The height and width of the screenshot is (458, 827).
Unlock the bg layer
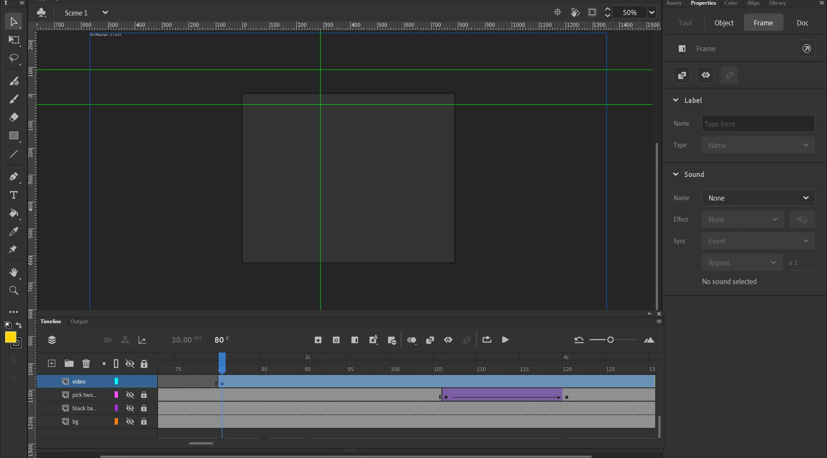pyautogui.click(x=144, y=421)
